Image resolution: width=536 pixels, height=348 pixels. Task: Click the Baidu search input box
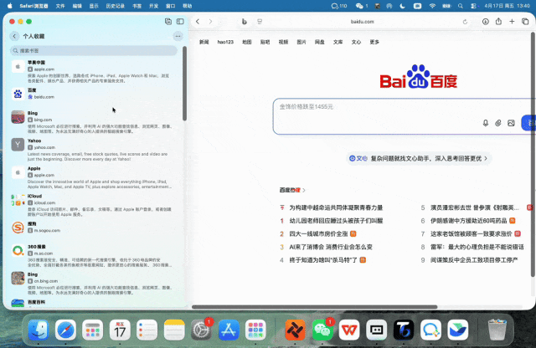coord(404,116)
